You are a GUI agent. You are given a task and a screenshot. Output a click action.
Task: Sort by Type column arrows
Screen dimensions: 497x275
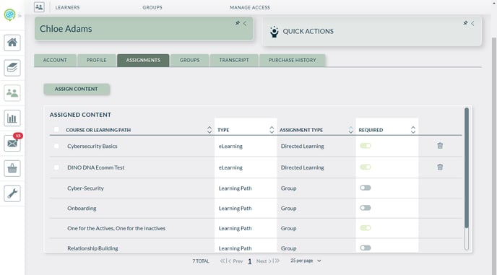tap(272, 130)
